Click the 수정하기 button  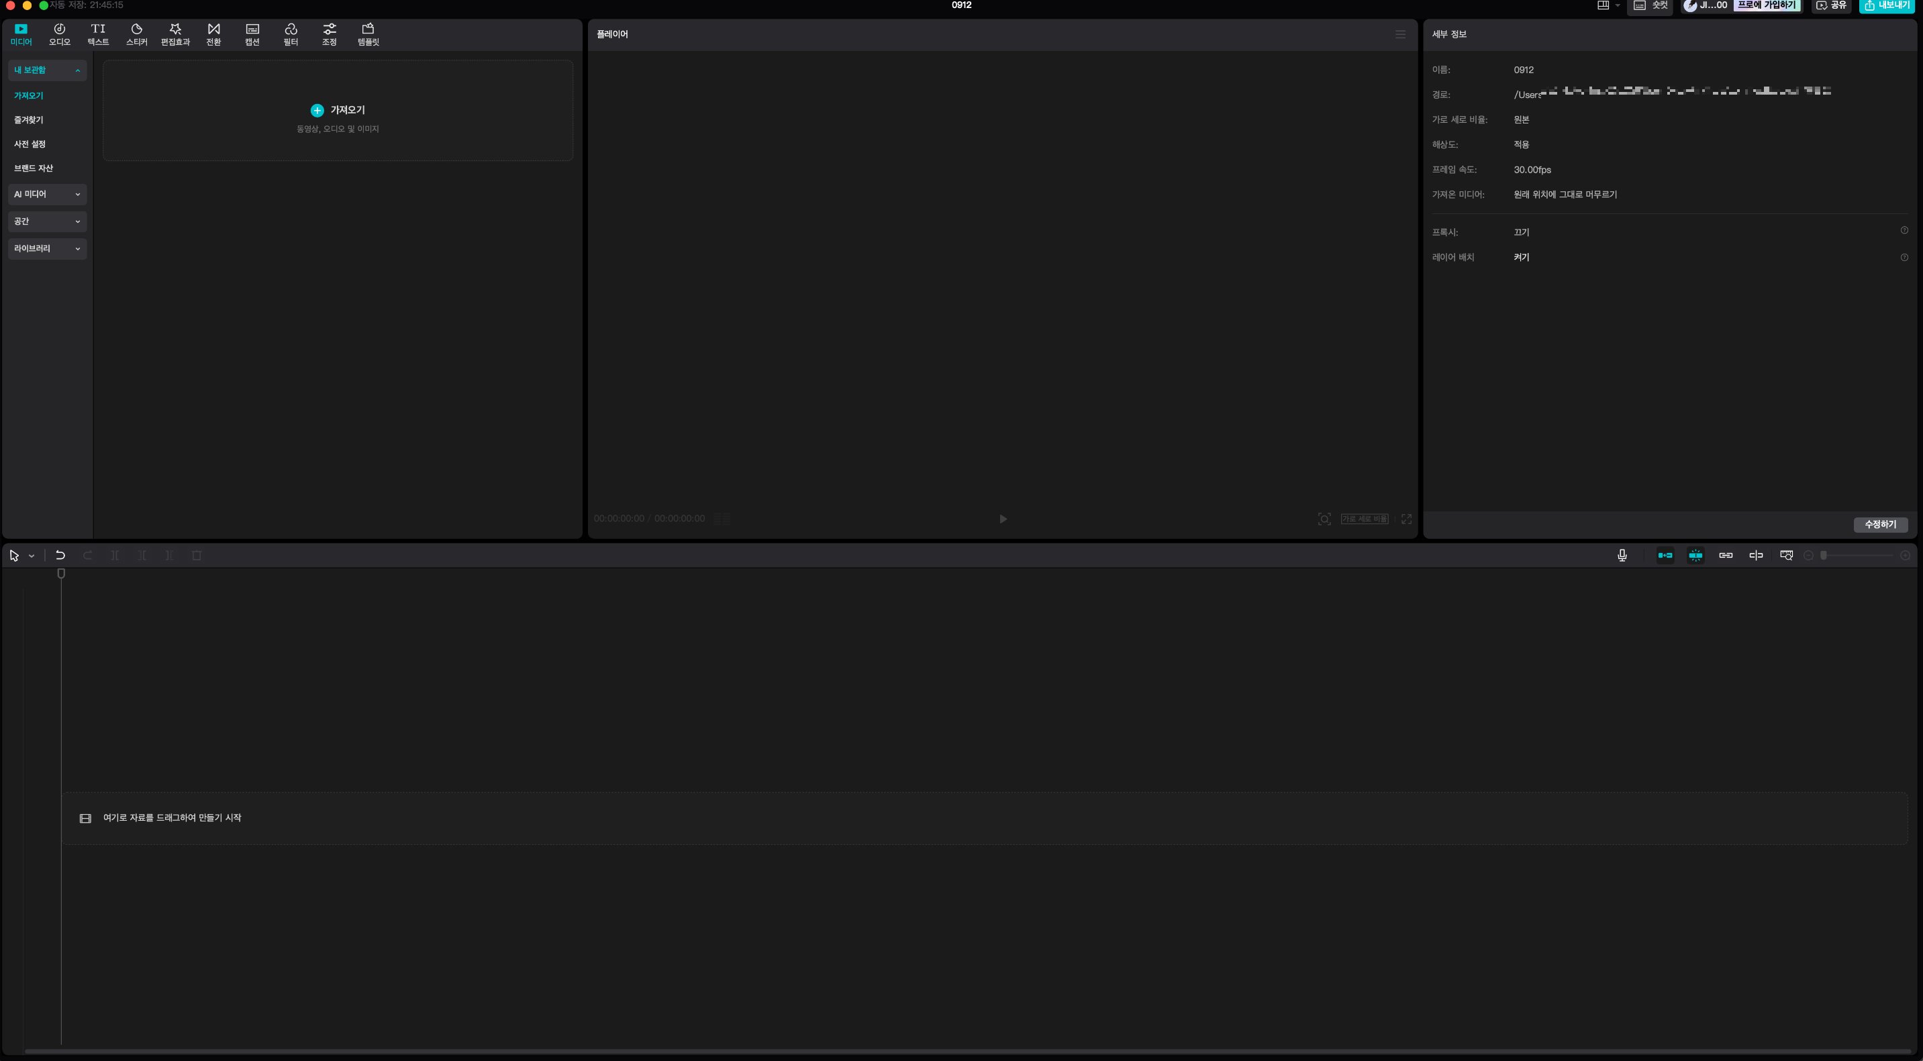[1879, 525]
